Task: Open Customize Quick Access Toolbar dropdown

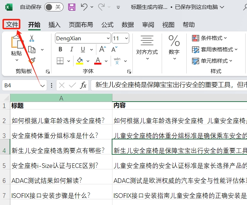Action: pyautogui.click(x=118, y=7)
